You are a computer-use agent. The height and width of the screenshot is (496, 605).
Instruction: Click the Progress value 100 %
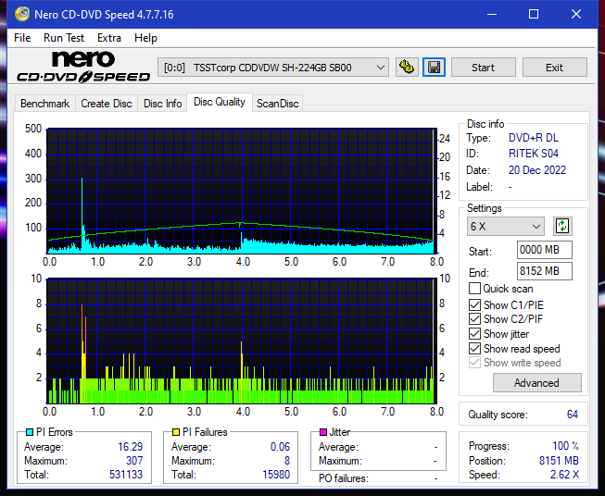[x=566, y=446]
